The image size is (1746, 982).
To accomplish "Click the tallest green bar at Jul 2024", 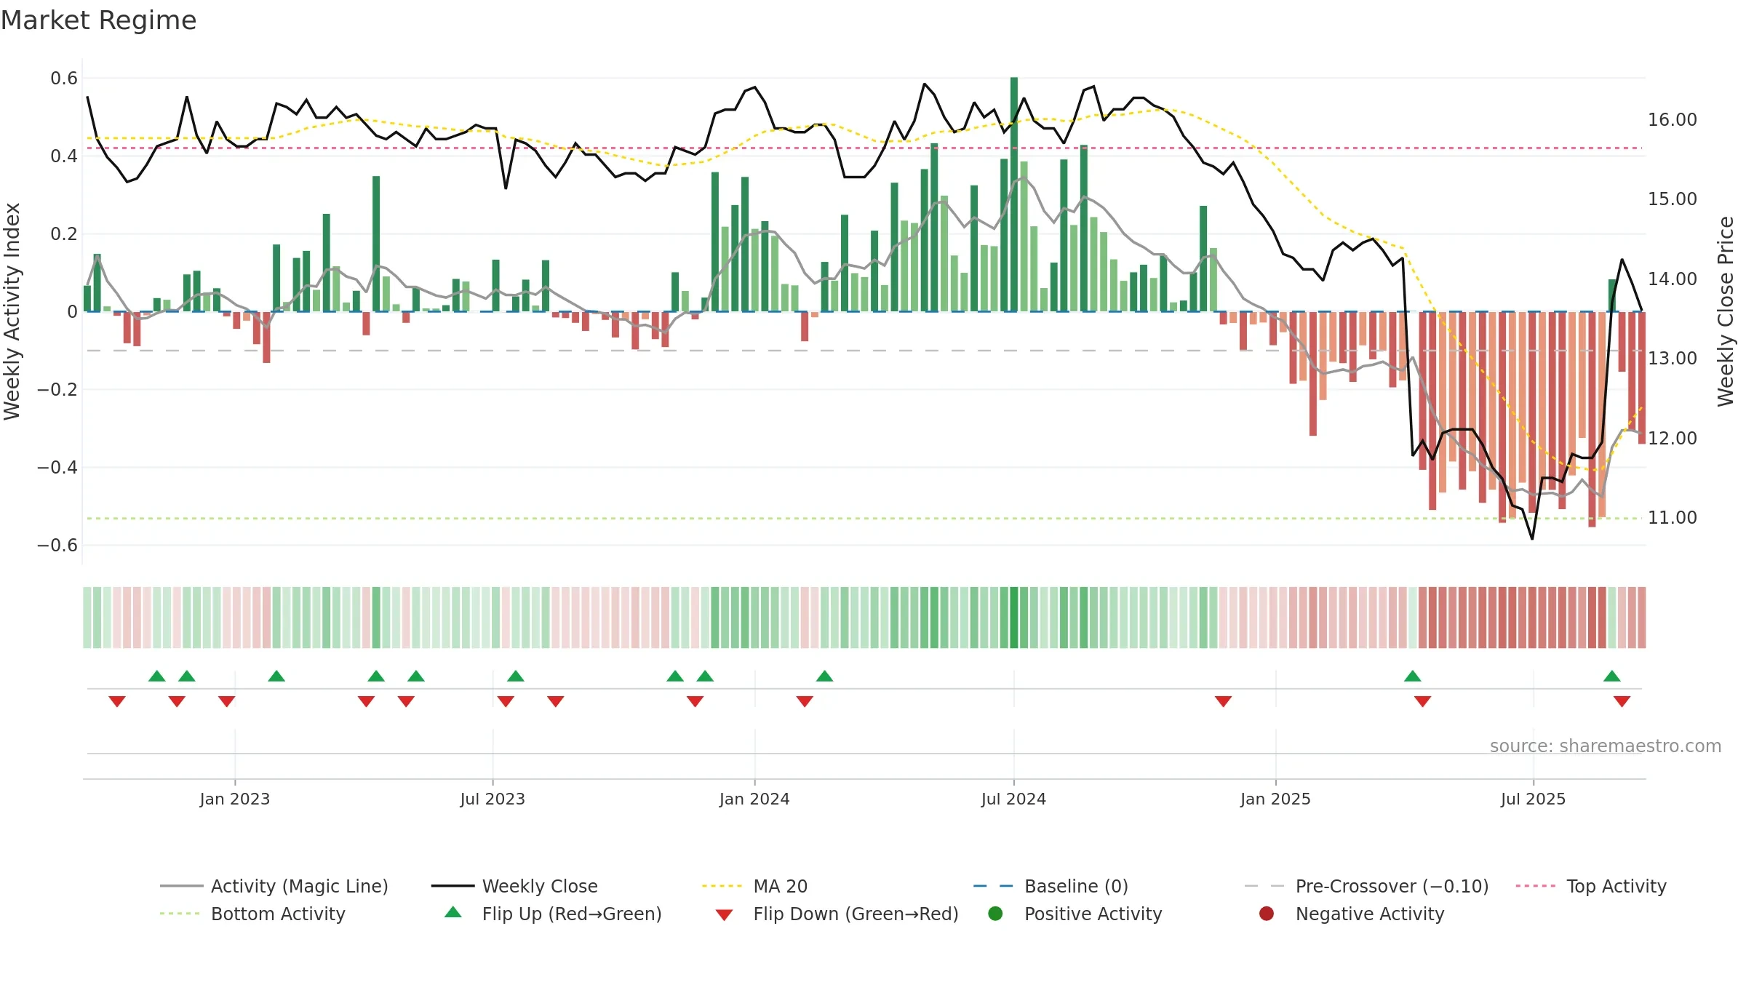I will (1014, 194).
